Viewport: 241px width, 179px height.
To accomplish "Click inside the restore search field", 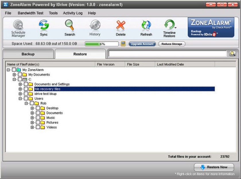I will [x=168, y=54].
